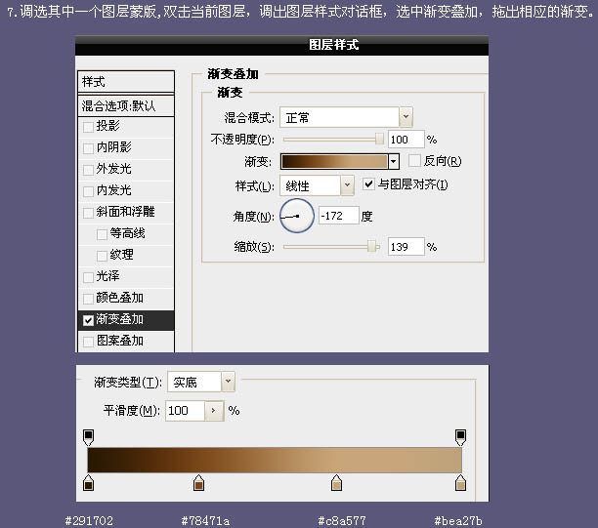Viewport: 598px width, 528px height.
Task: Select the #c8a577 color stop
Action: click(x=336, y=483)
